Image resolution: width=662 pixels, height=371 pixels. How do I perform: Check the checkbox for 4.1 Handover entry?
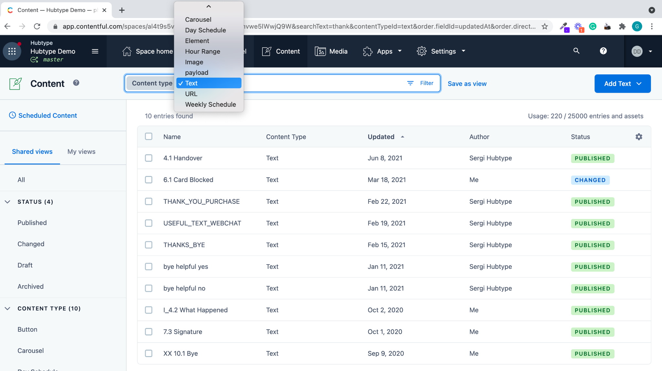tap(149, 158)
